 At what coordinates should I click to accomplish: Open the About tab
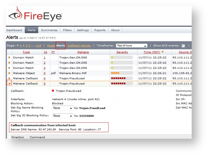tap(115, 30)
